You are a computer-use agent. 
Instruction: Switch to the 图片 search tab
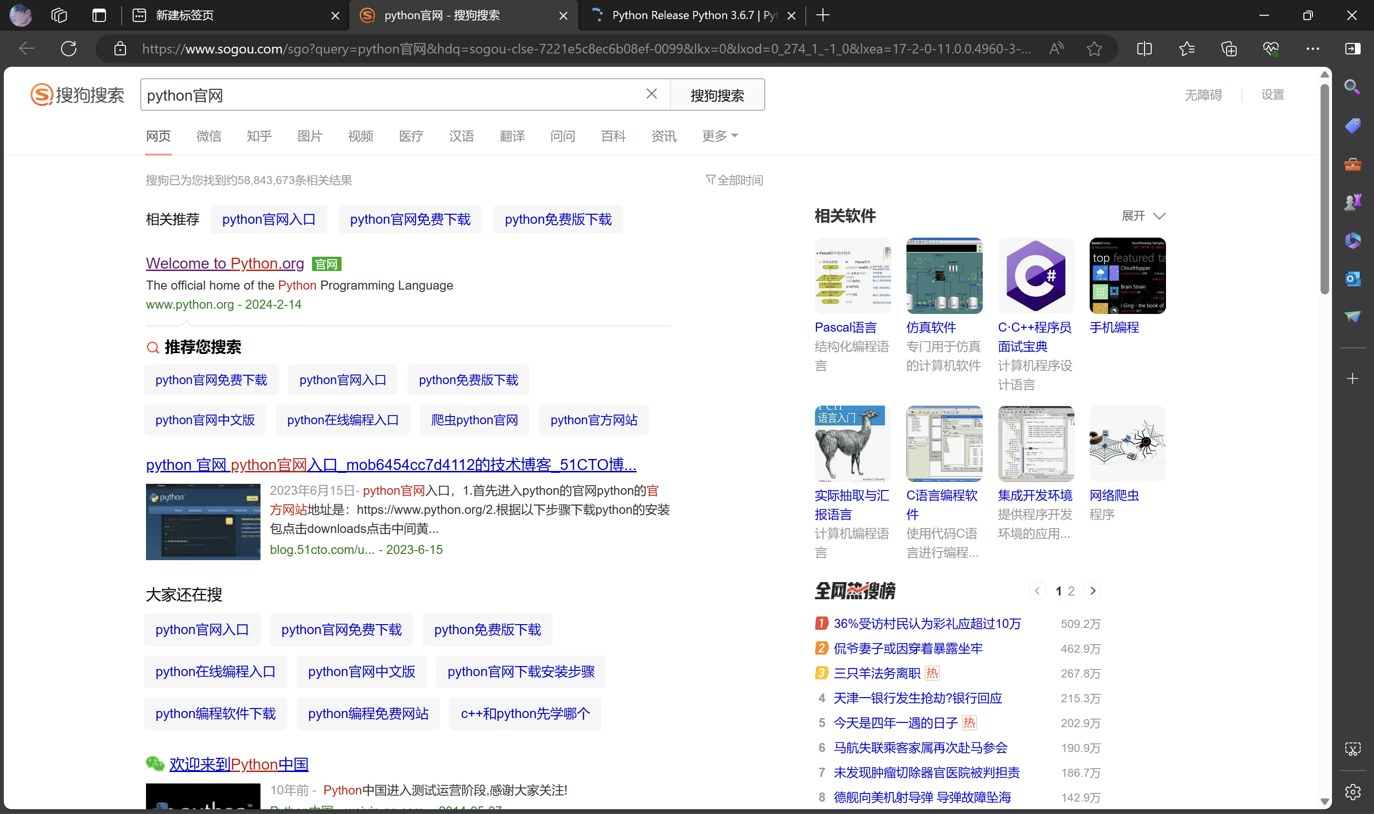310,136
